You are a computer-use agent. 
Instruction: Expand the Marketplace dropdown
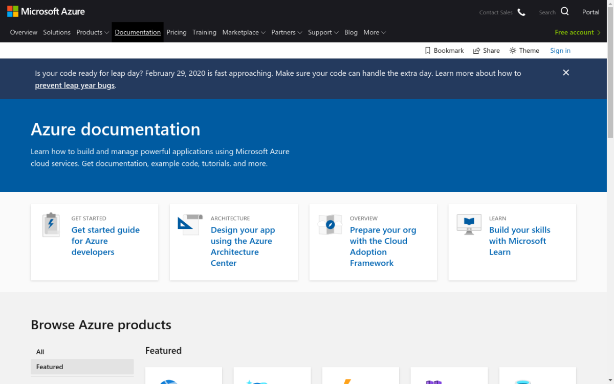[244, 32]
